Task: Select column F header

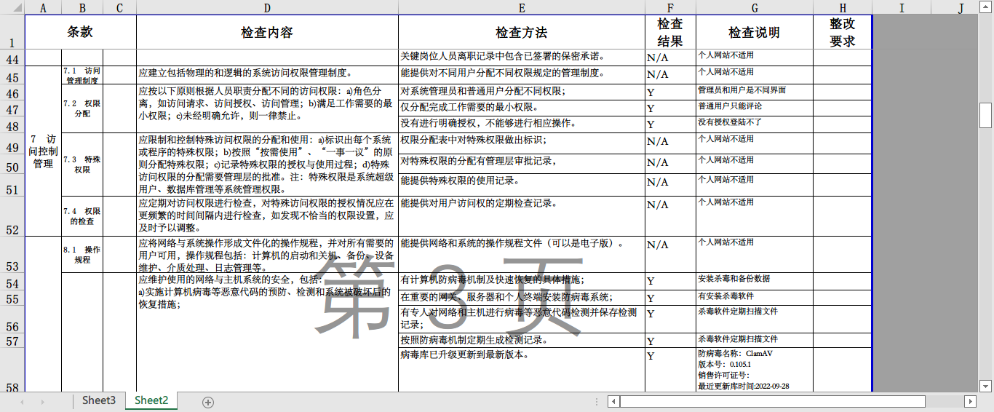Action: (x=670, y=7)
